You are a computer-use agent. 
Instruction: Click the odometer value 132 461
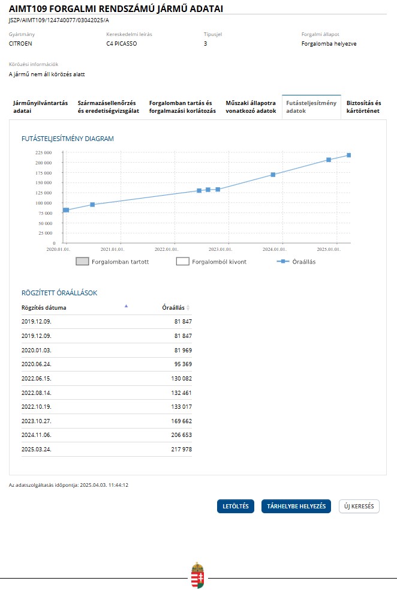[x=181, y=393]
